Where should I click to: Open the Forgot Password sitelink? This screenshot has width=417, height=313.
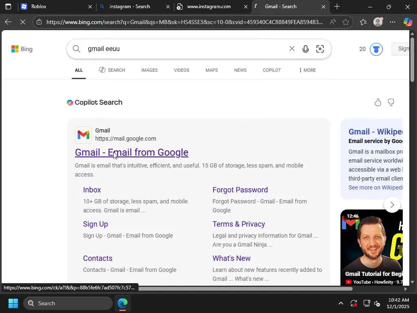click(x=240, y=190)
